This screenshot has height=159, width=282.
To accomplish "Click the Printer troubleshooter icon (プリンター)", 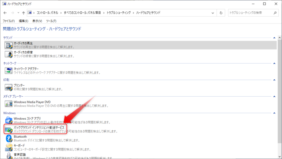I will coord(8,87).
